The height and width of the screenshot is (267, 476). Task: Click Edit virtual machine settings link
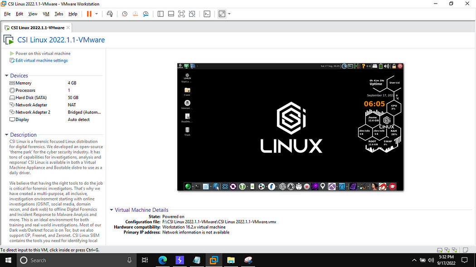[x=39, y=61]
